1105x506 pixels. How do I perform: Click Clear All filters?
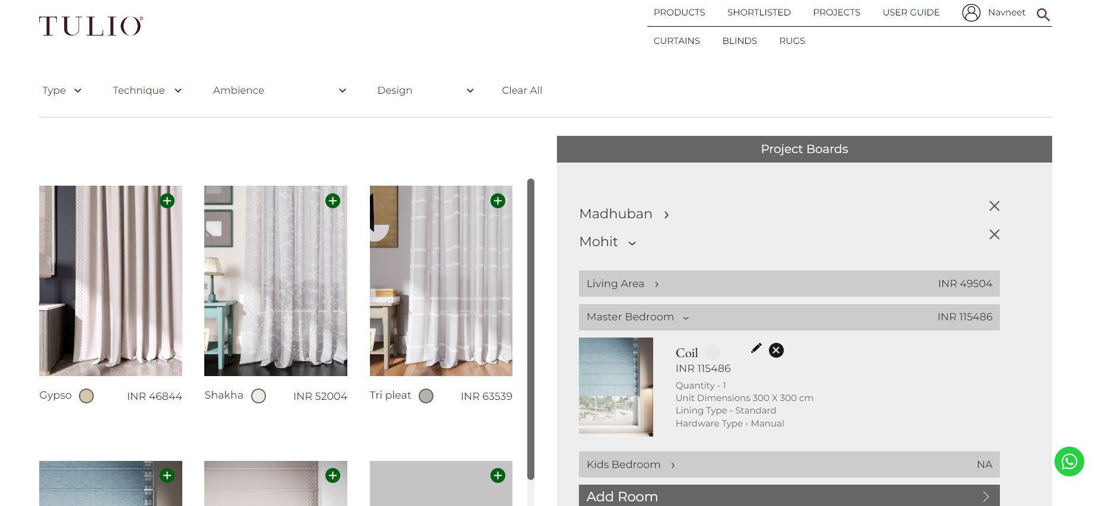[522, 90]
